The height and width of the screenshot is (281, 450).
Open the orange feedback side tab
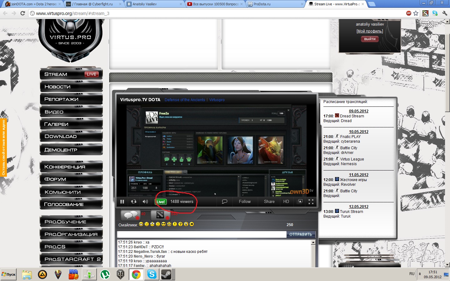3,148
